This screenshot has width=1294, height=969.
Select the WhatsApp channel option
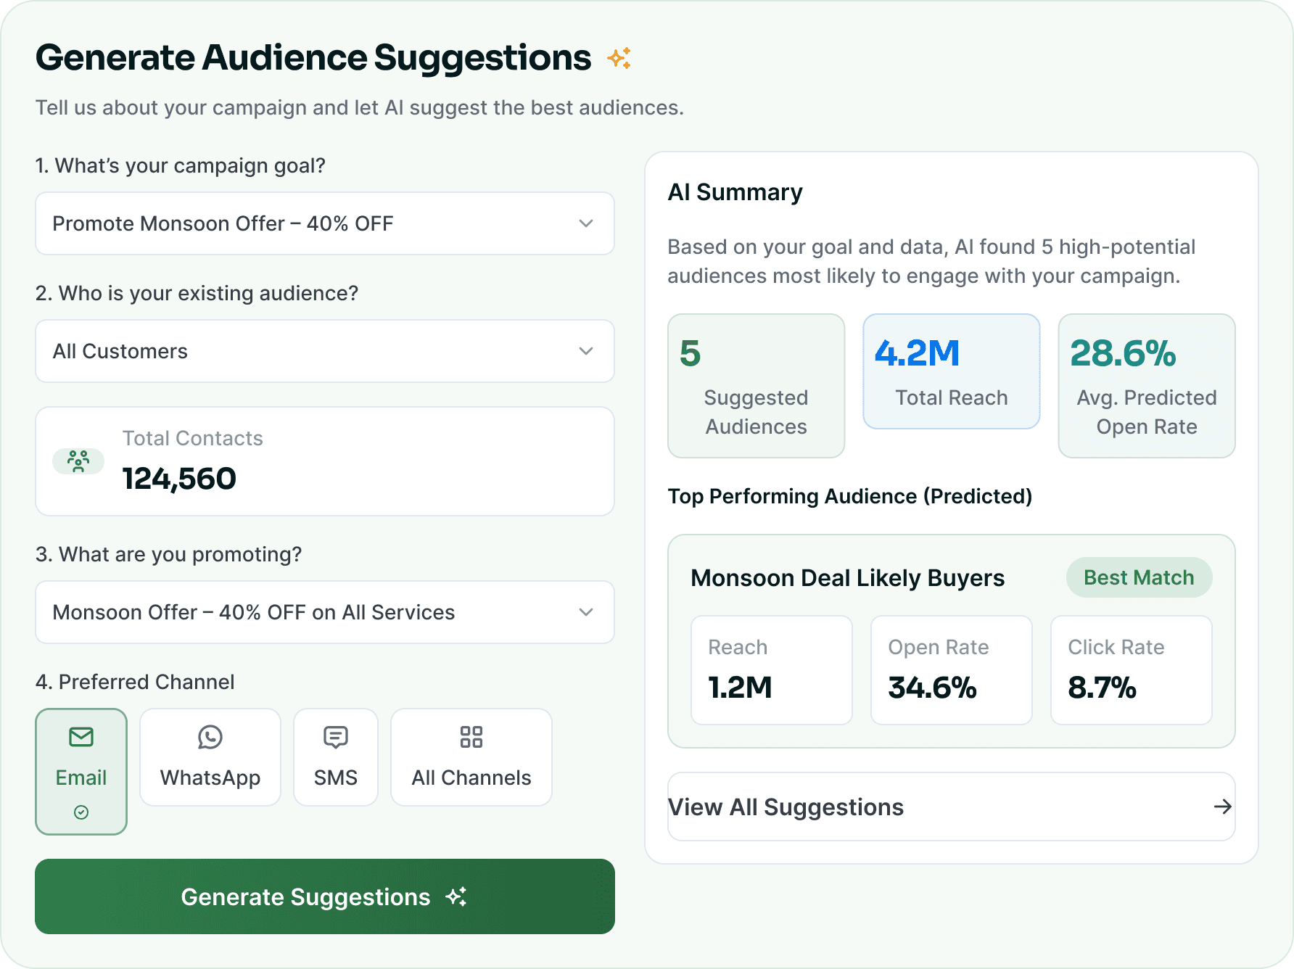click(210, 757)
